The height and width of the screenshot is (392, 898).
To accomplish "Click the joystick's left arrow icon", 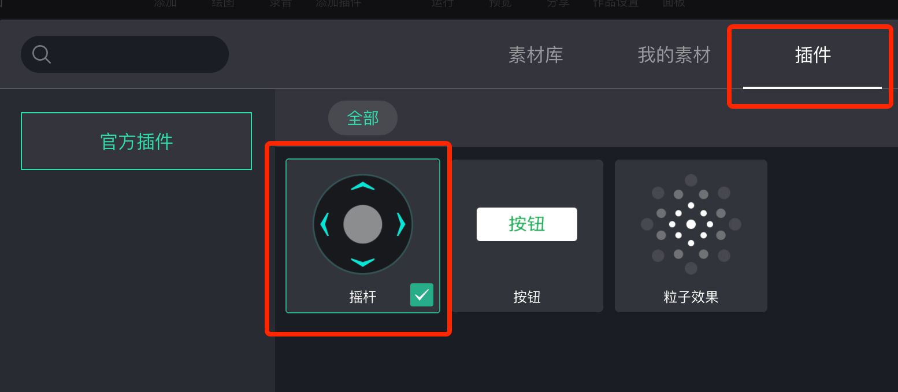I will pos(324,224).
